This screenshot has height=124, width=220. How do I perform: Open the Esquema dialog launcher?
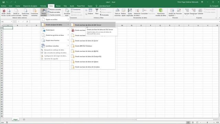pos(216,18)
